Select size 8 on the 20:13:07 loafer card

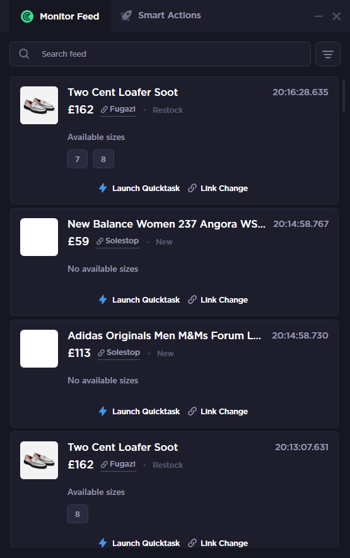[x=78, y=514]
